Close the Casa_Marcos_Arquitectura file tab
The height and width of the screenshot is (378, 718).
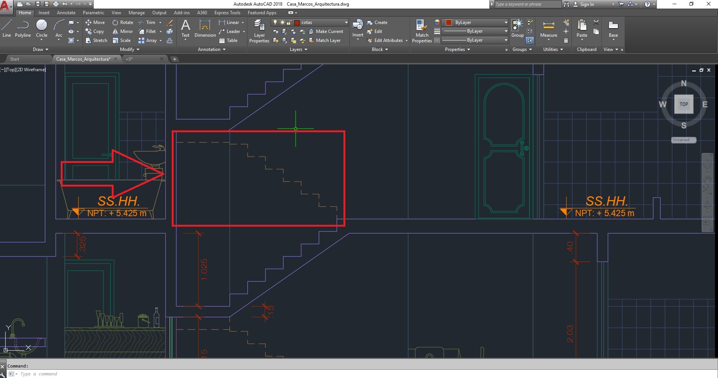tap(115, 59)
